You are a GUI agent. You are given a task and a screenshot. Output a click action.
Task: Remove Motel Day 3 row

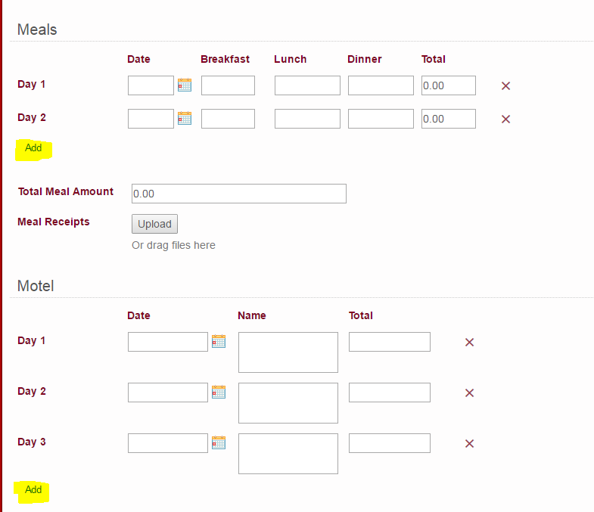click(469, 443)
